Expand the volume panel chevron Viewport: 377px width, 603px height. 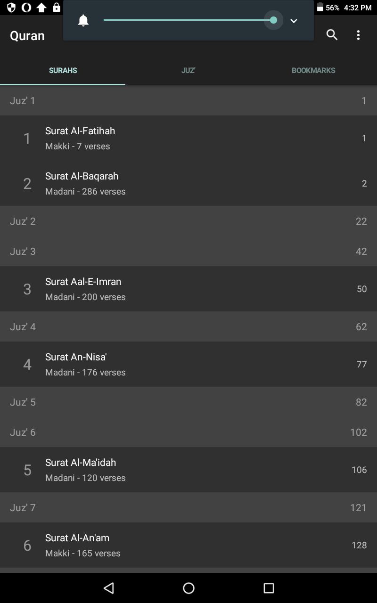click(x=294, y=21)
